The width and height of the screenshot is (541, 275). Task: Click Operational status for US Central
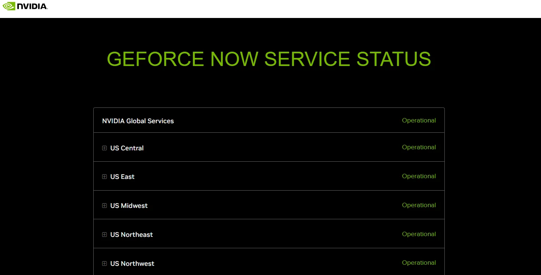[x=419, y=147]
